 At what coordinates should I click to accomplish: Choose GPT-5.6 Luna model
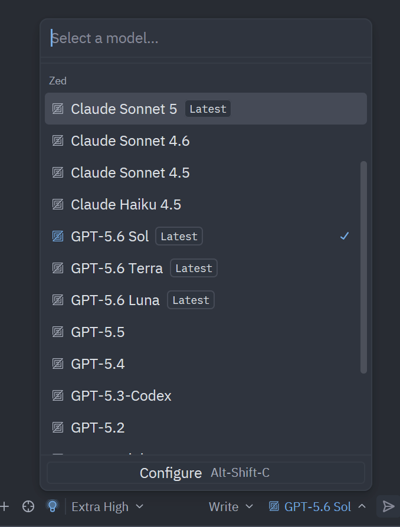[x=206, y=300]
